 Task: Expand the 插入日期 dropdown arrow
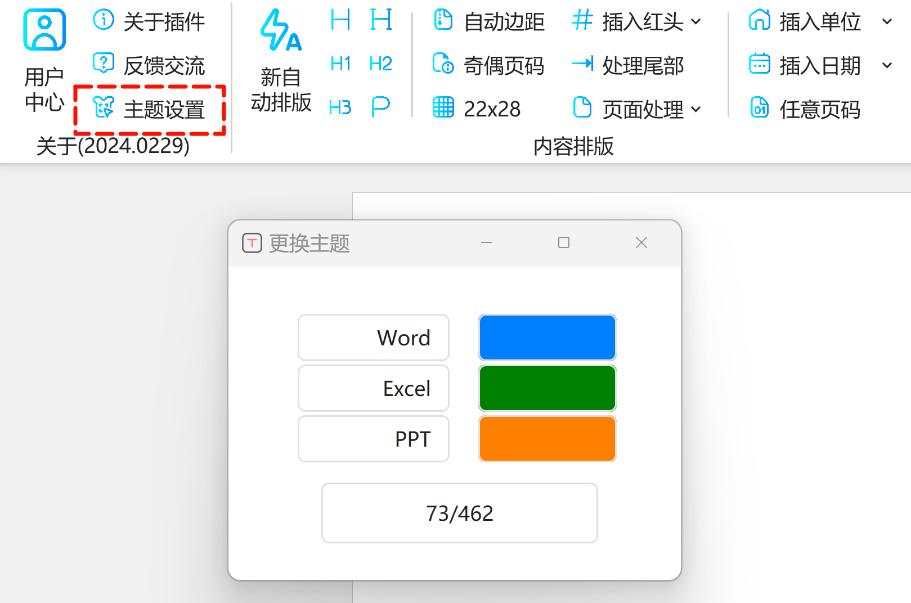coord(887,65)
